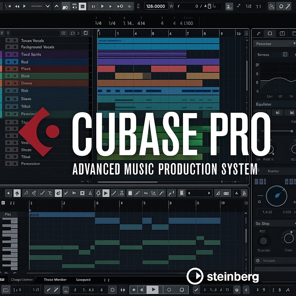
Task: Click the 126:0000 tempo field
Action: pyautogui.click(x=156, y=6)
